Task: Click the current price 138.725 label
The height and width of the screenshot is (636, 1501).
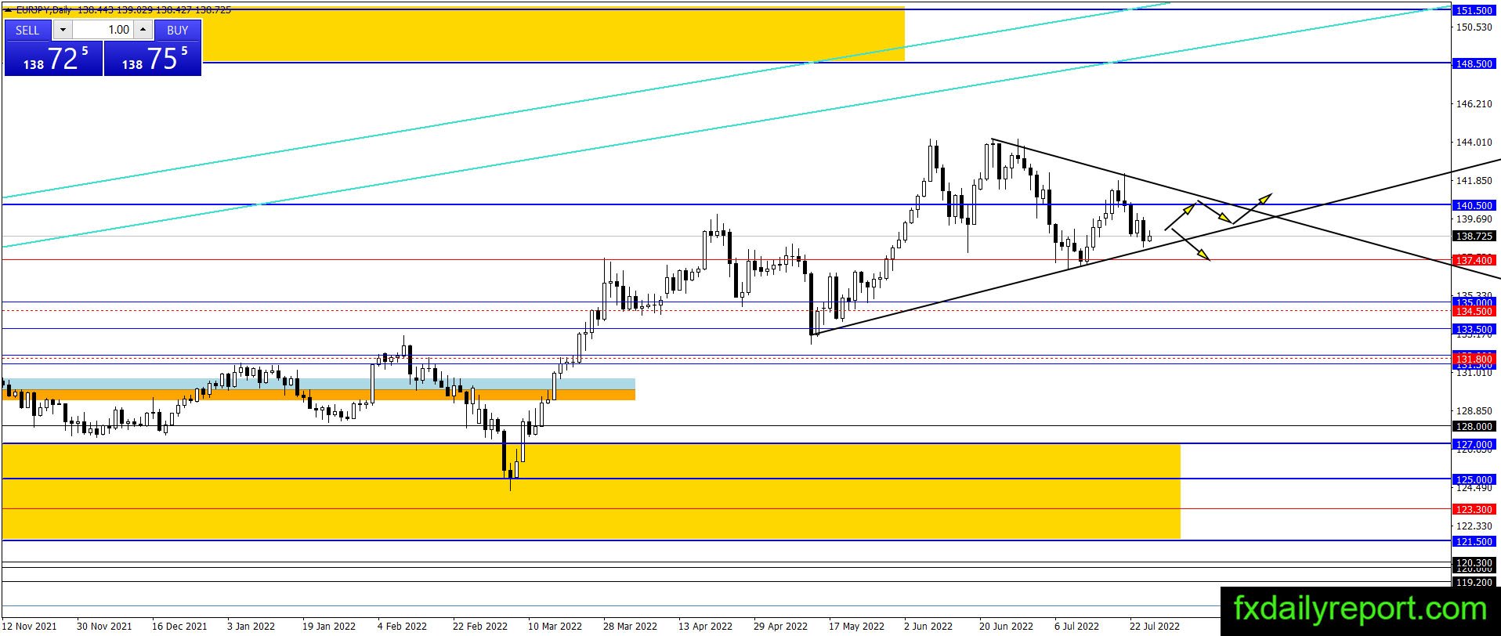Action: [x=1474, y=236]
